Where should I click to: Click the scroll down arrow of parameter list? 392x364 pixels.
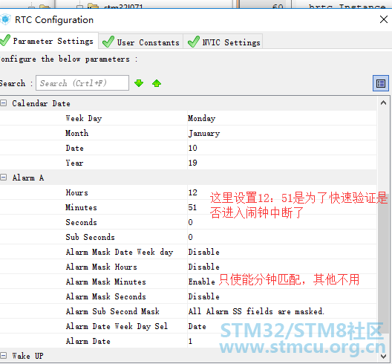coord(383,356)
